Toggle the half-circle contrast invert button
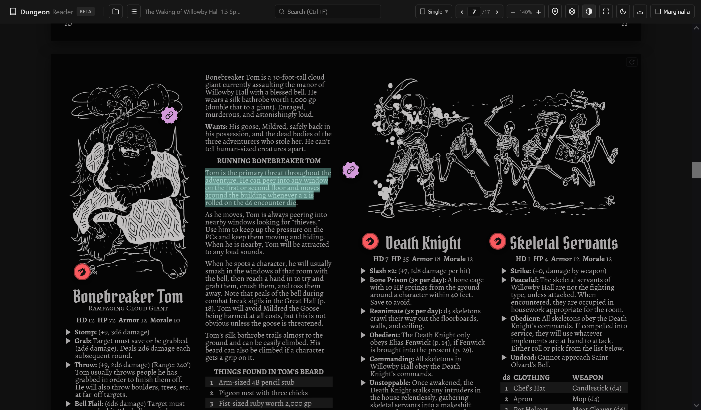701x410 pixels. coord(589,12)
